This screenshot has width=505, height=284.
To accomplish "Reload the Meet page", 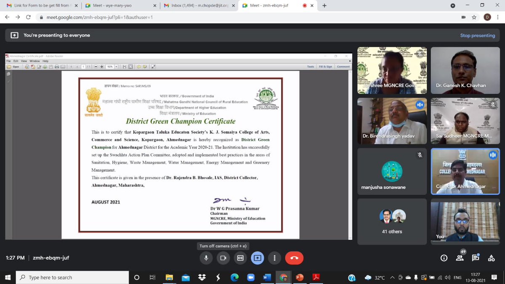I will tap(28, 17).
